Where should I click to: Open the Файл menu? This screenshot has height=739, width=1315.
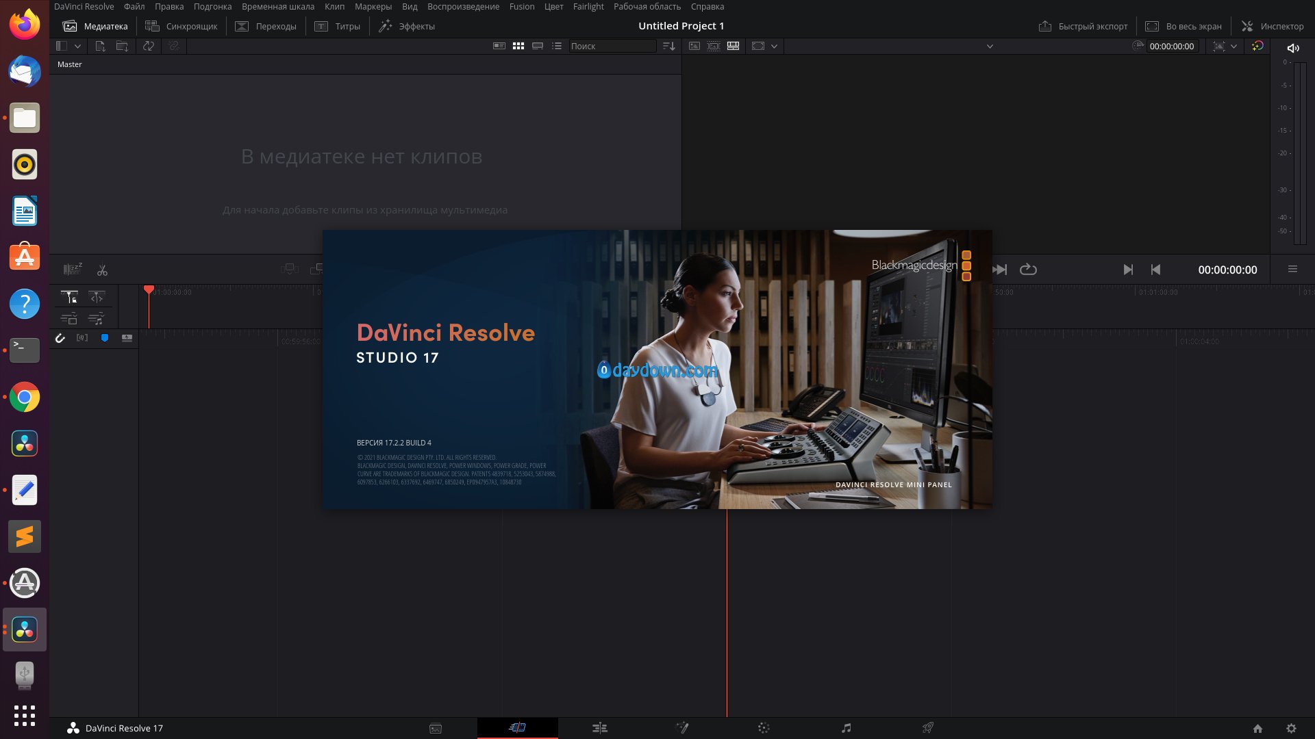click(134, 7)
